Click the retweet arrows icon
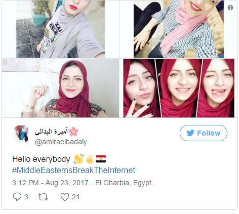Screen dimensions: 239x214 point(43,197)
